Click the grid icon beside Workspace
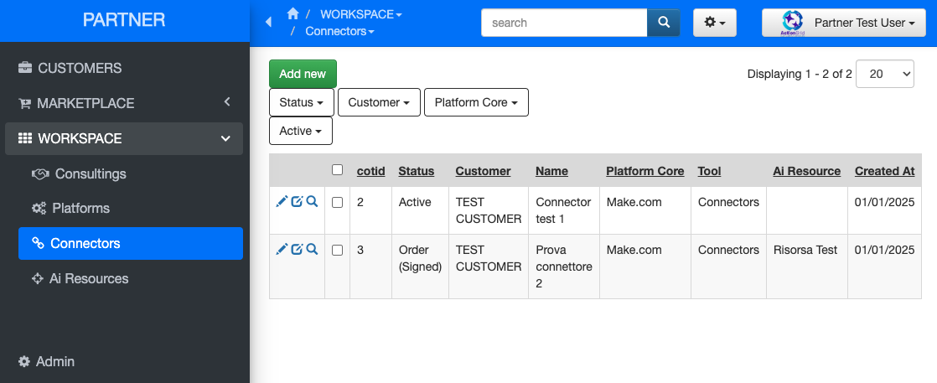 pos(25,138)
